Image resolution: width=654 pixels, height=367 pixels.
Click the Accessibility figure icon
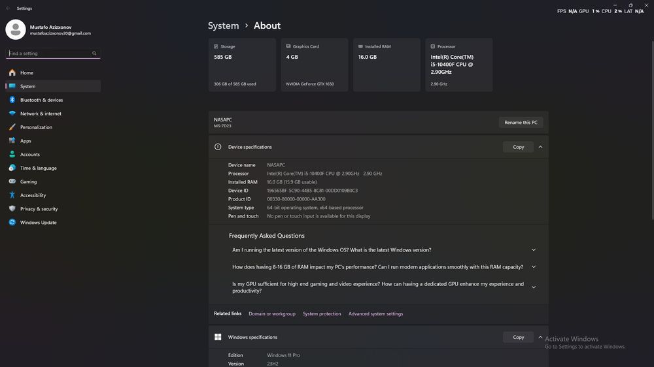12,195
